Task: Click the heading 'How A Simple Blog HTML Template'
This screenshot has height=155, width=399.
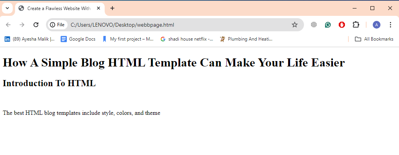Action: point(174,63)
